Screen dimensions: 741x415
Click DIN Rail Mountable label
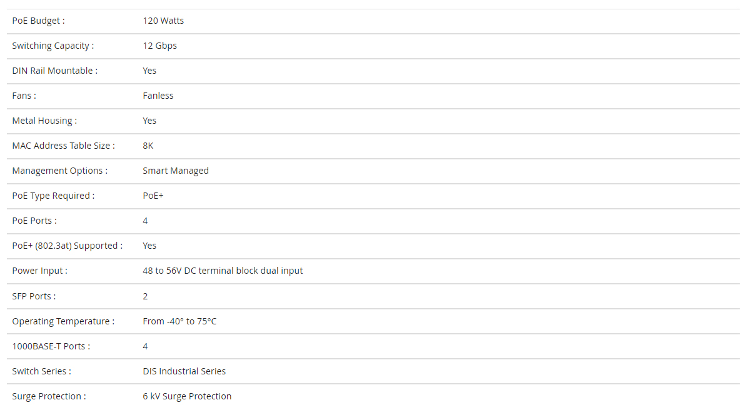coord(55,71)
